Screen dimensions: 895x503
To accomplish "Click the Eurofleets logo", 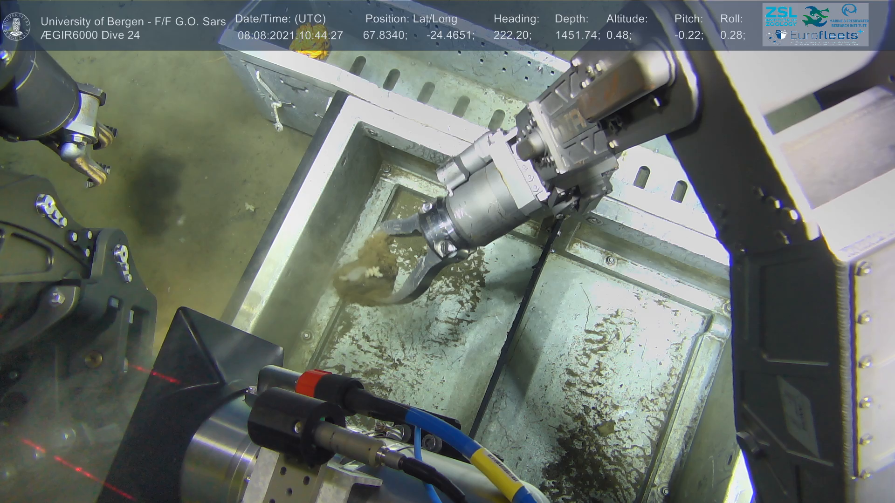I will pos(815,35).
